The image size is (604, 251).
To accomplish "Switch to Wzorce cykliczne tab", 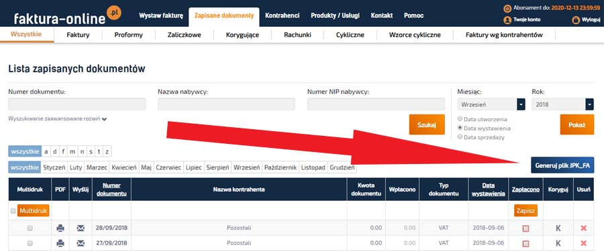I will [x=415, y=35].
